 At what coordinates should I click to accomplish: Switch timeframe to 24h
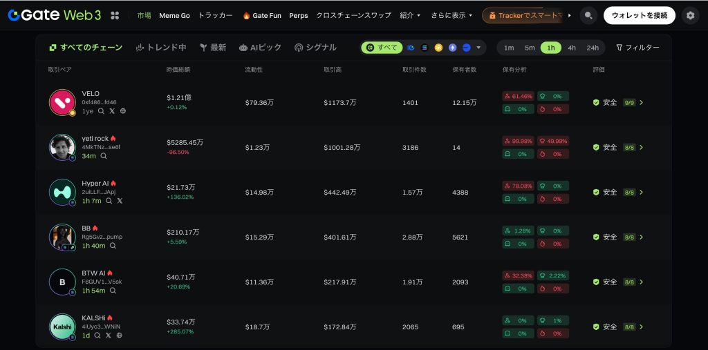point(593,48)
